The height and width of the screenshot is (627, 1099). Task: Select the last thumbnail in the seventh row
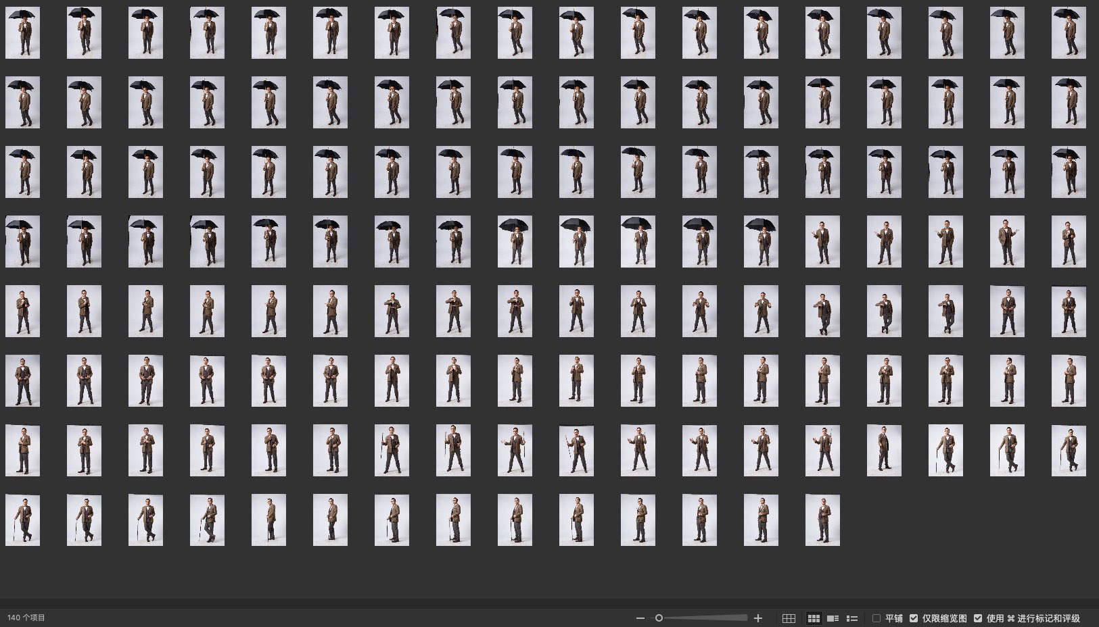[x=1069, y=451]
